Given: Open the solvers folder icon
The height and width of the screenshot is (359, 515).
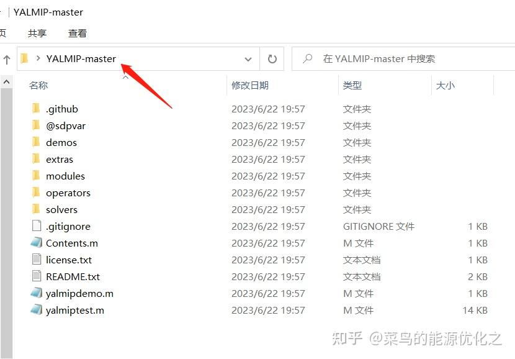Looking at the screenshot, I should (37, 209).
